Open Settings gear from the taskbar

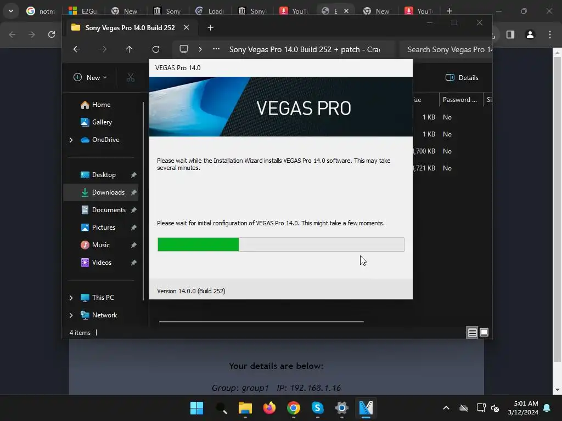pyautogui.click(x=342, y=408)
